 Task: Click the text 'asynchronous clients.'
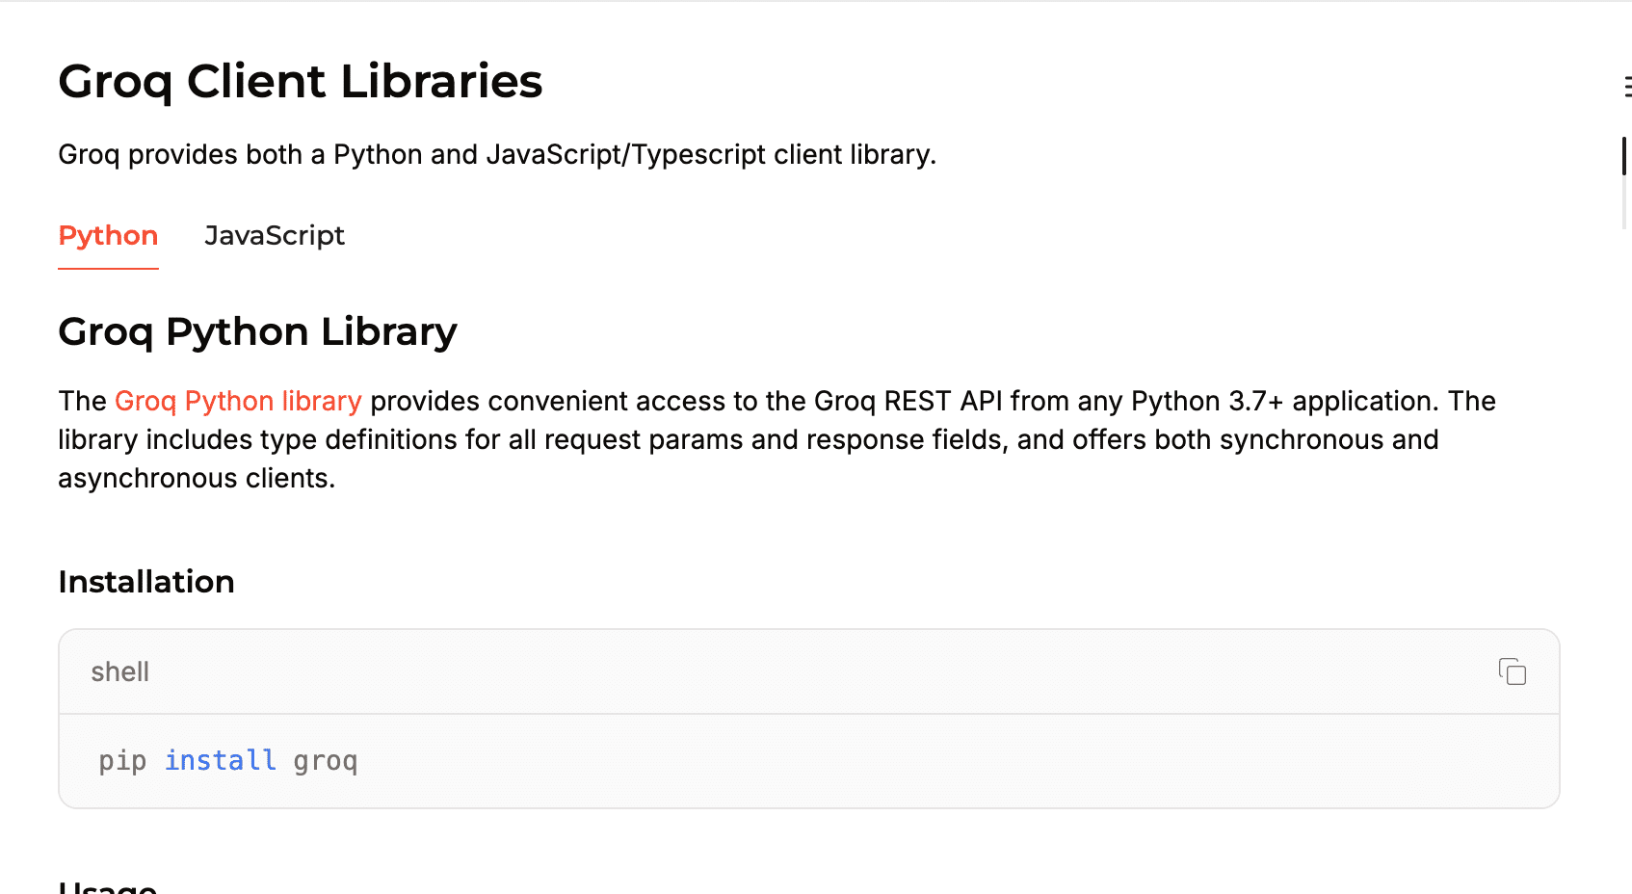[197, 478]
